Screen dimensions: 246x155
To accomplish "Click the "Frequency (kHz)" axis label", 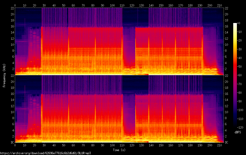I will 4,75.
